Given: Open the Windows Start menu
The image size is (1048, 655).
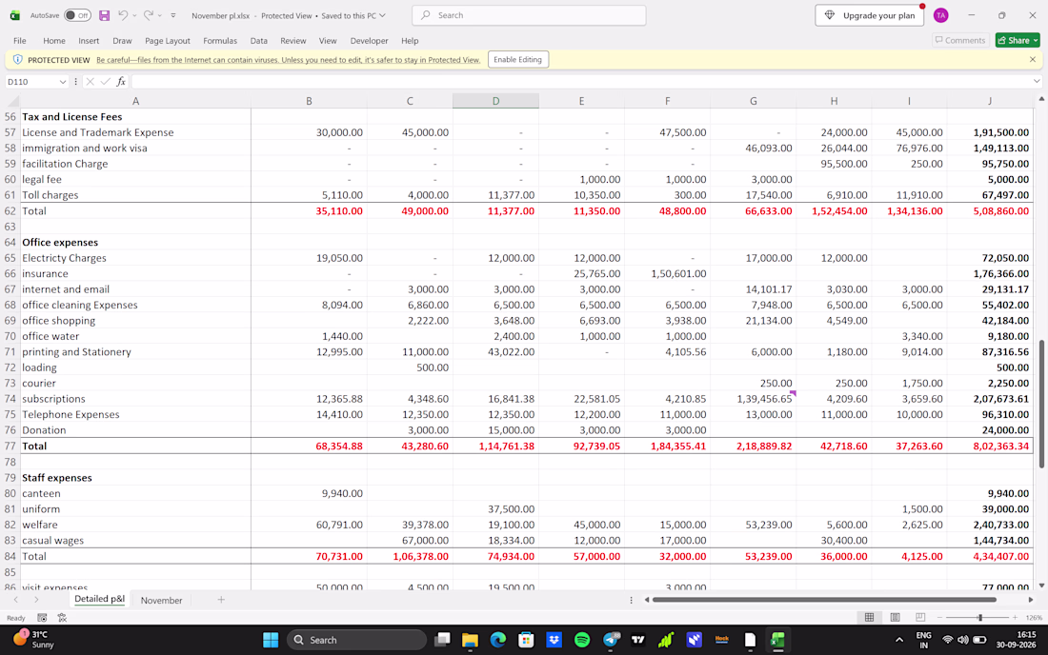Looking at the screenshot, I should pos(271,640).
